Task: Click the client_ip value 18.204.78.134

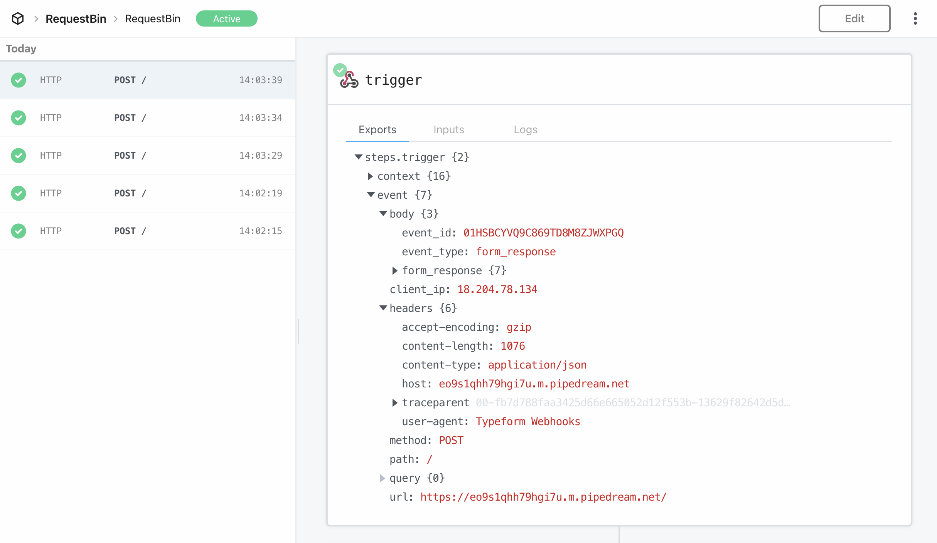Action: (497, 290)
